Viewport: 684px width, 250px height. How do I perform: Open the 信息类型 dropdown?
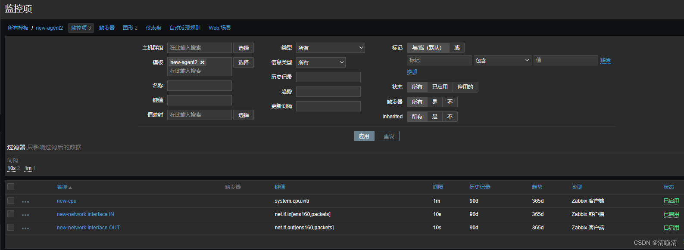point(321,62)
